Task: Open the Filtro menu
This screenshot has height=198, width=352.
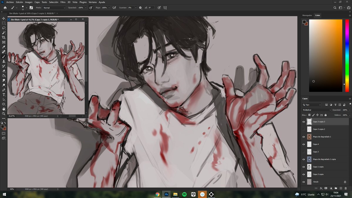Action: [x=63, y=2]
